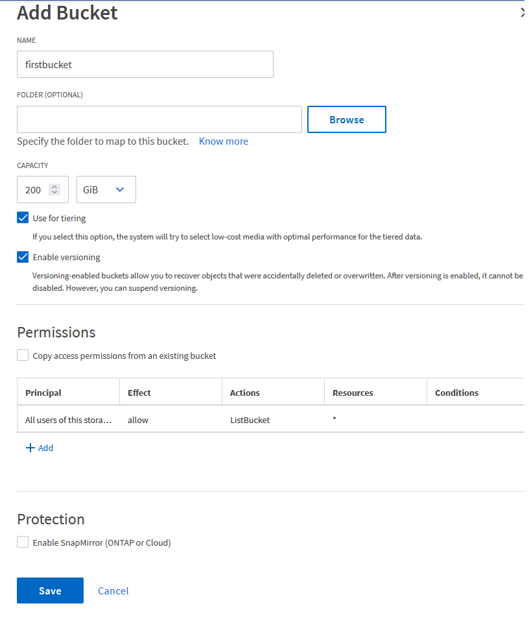Select the 'All users of this stora…' principal cell

(69, 420)
